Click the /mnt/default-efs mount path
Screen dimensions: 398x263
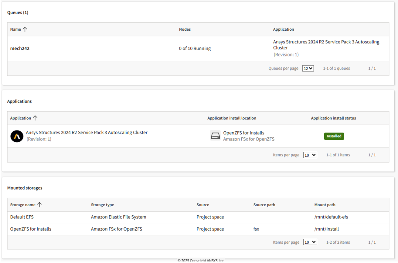(331, 217)
